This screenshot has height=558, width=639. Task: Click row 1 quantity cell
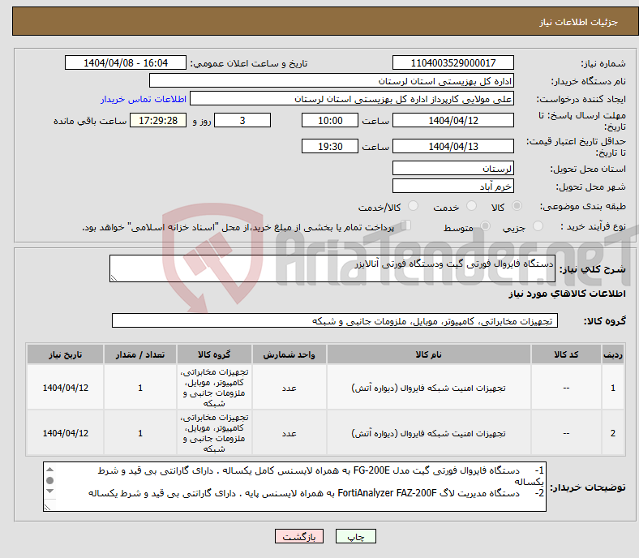click(x=140, y=388)
